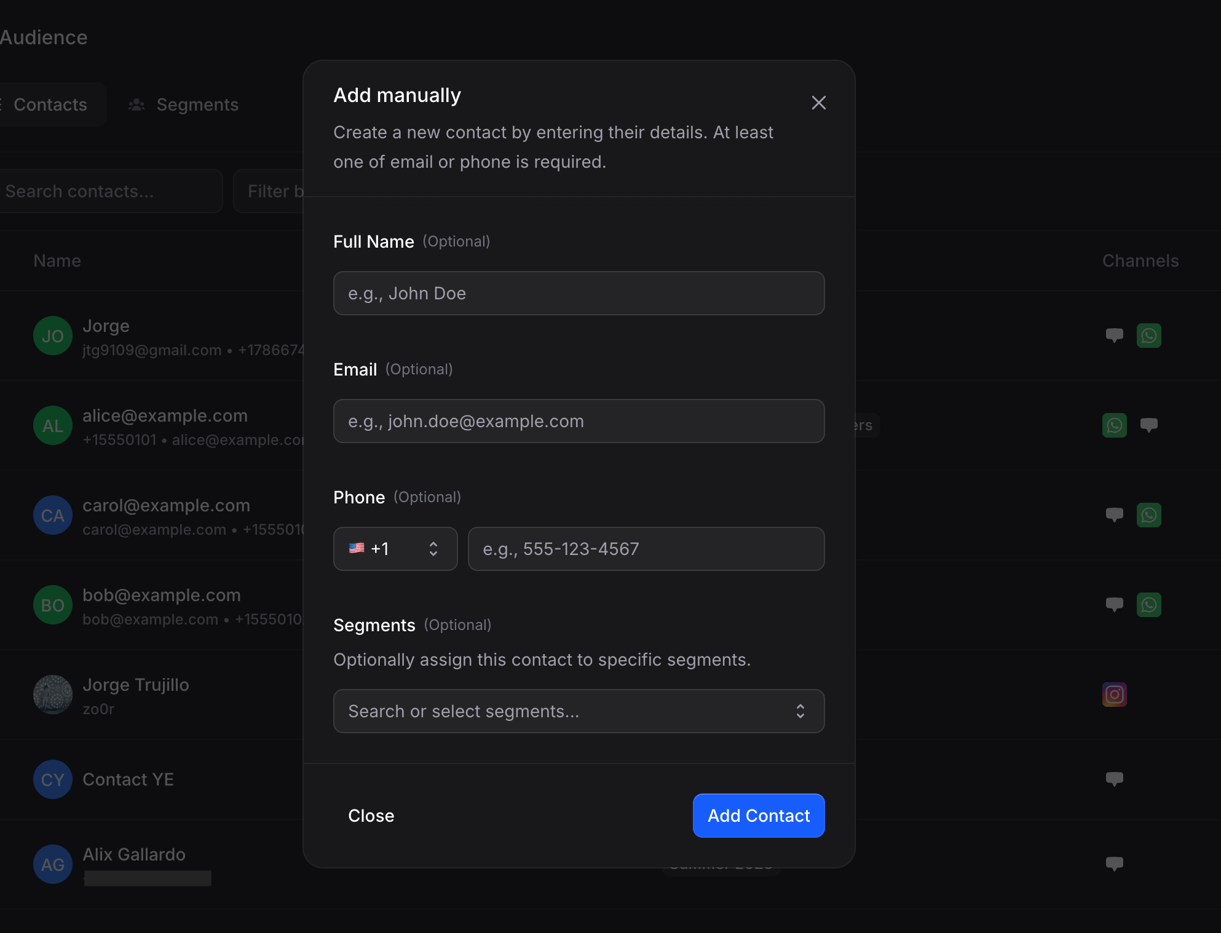Click Jorge Trujillo's Instagram channel icon
Viewport: 1221px width, 933px height.
1115,695
